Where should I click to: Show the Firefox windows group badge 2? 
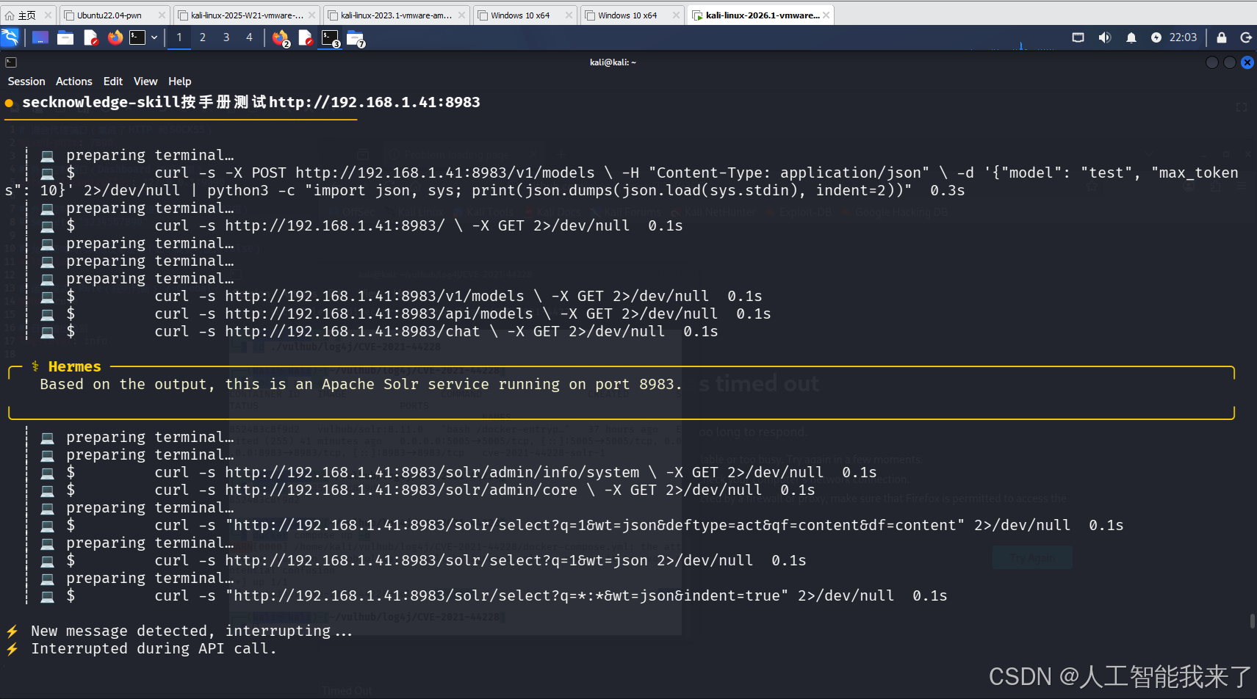[281, 38]
